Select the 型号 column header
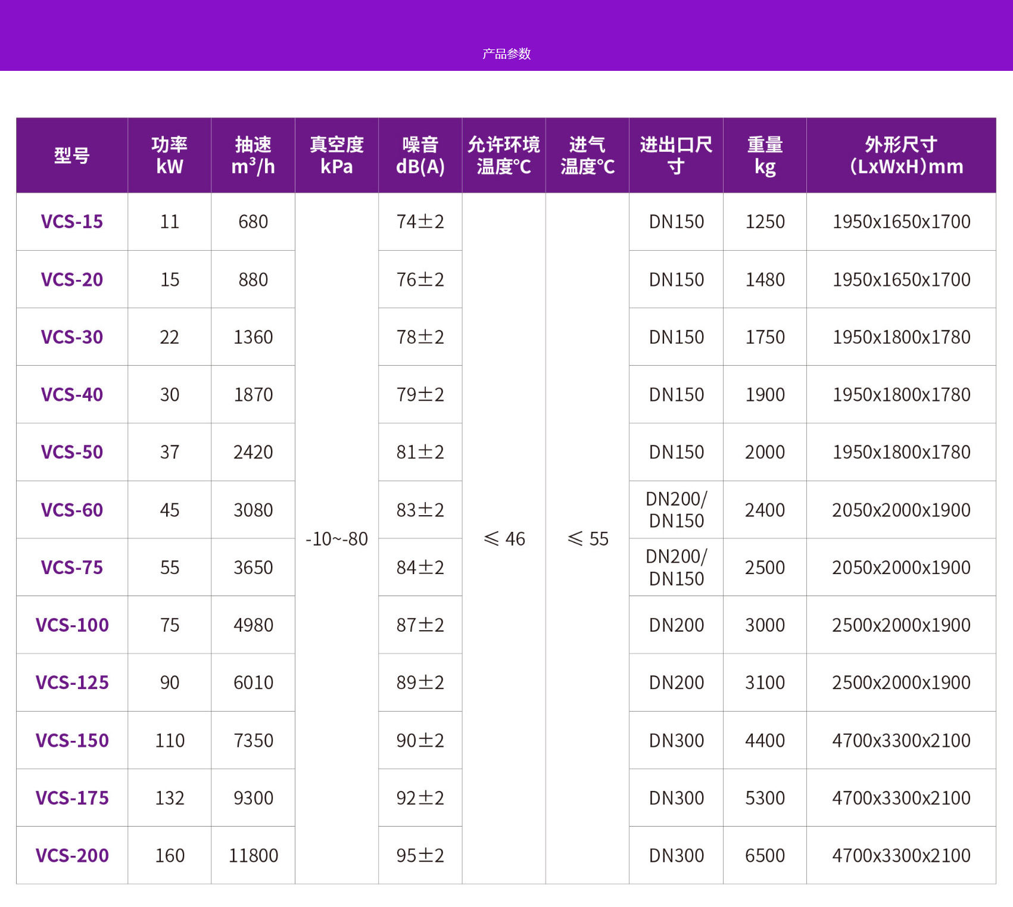Image resolution: width=1013 pixels, height=907 pixels. coord(72,155)
